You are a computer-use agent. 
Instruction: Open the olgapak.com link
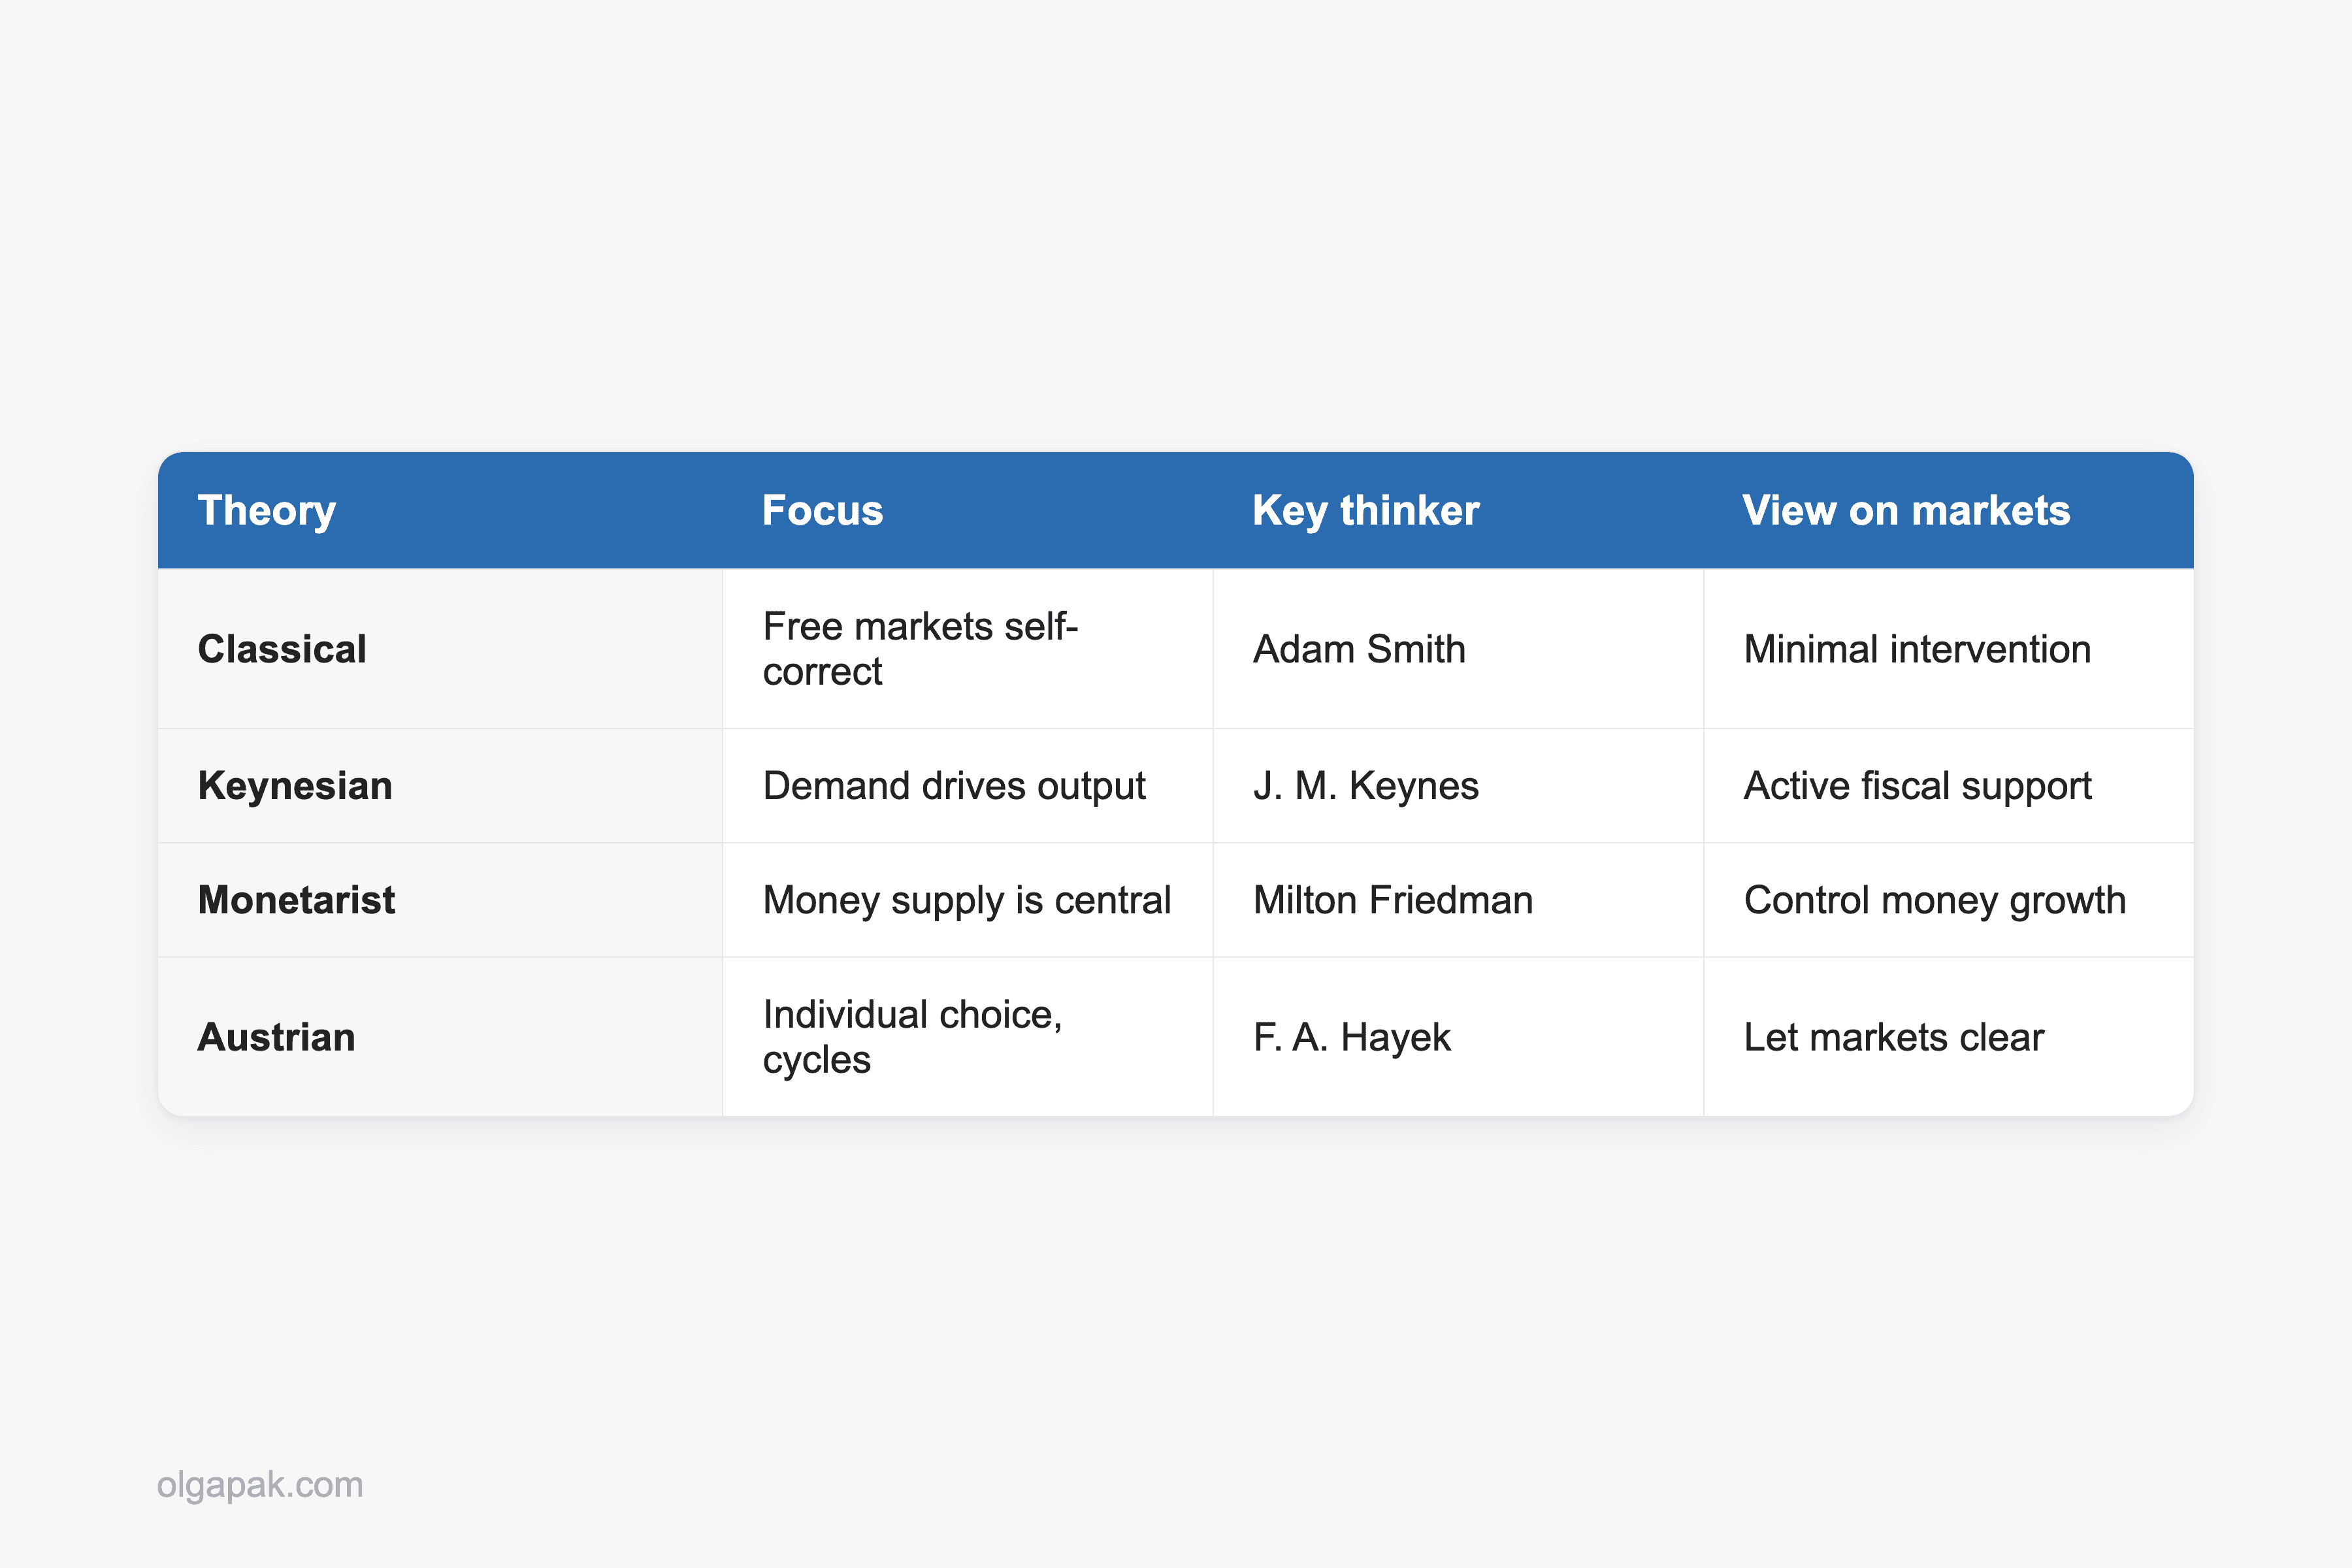tap(260, 1485)
